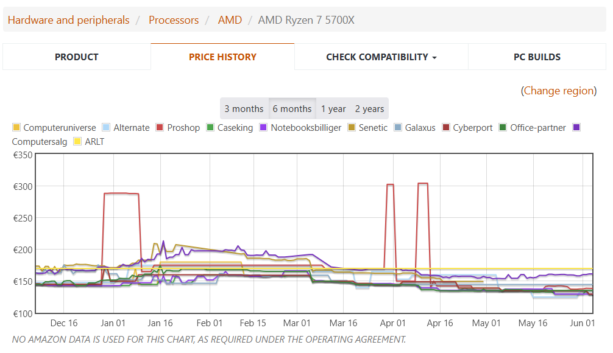This screenshot has height=353, width=613.
Task: Open the AMD breadcrumb link
Action: (x=230, y=20)
